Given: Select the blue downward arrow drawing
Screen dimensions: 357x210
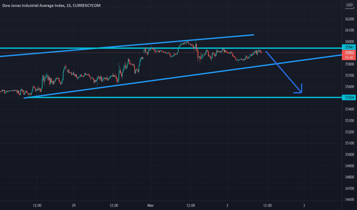Looking at the screenshot, I should click(284, 72).
